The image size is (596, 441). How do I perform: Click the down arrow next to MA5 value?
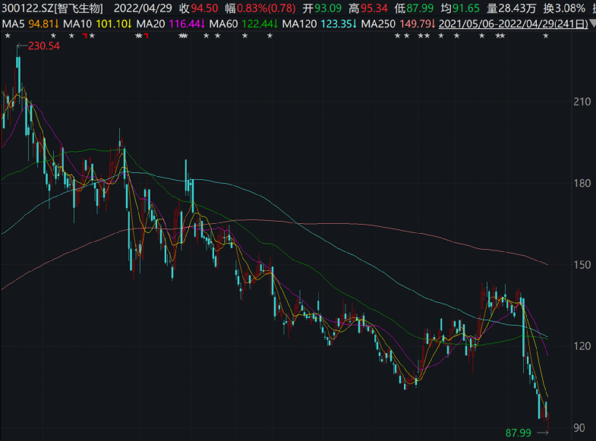pyautogui.click(x=56, y=24)
